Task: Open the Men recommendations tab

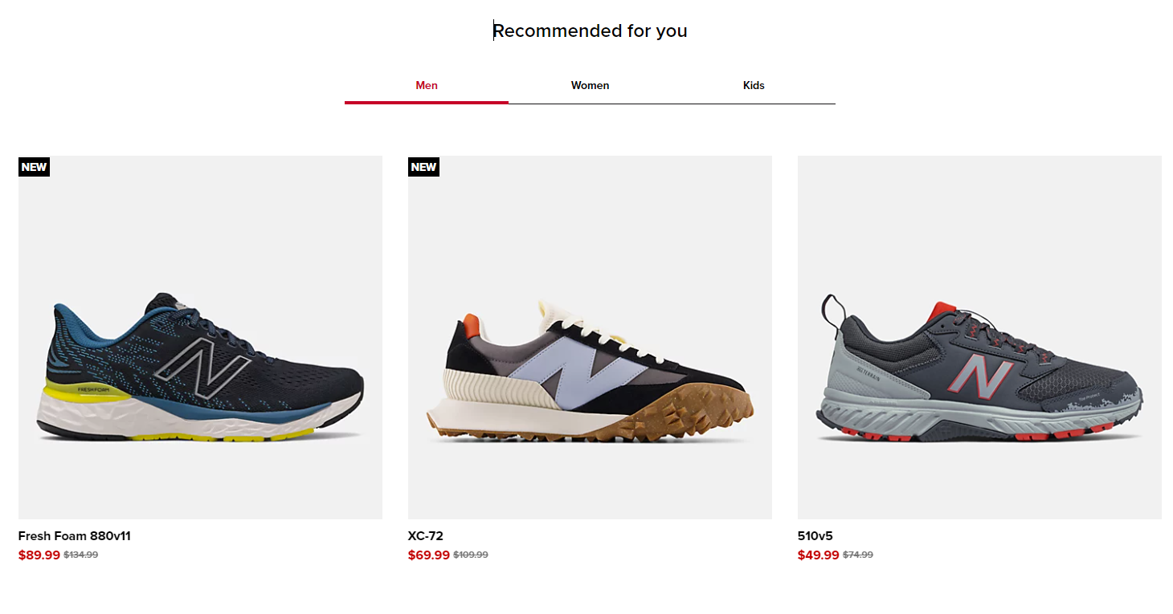Action: pos(427,85)
